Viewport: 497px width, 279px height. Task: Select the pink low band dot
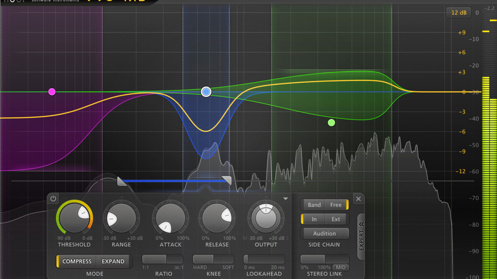(x=52, y=92)
